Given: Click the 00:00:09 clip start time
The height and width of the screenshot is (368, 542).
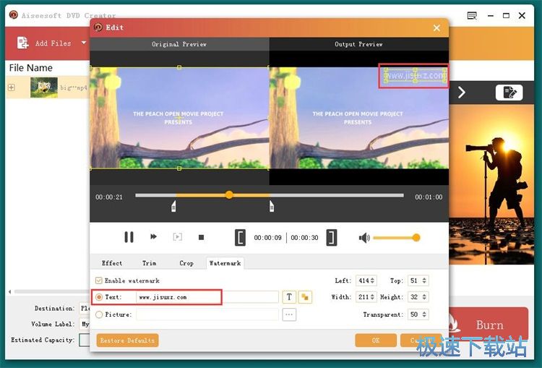Looking at the screenshot, I should [x=268, y=238].
